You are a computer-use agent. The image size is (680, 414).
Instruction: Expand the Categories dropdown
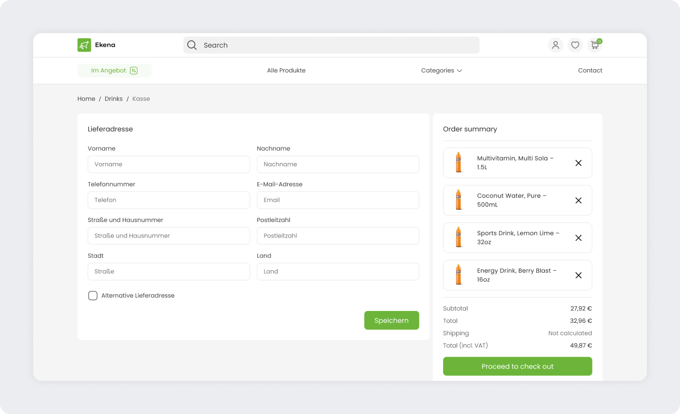click(x=441, y=70)
